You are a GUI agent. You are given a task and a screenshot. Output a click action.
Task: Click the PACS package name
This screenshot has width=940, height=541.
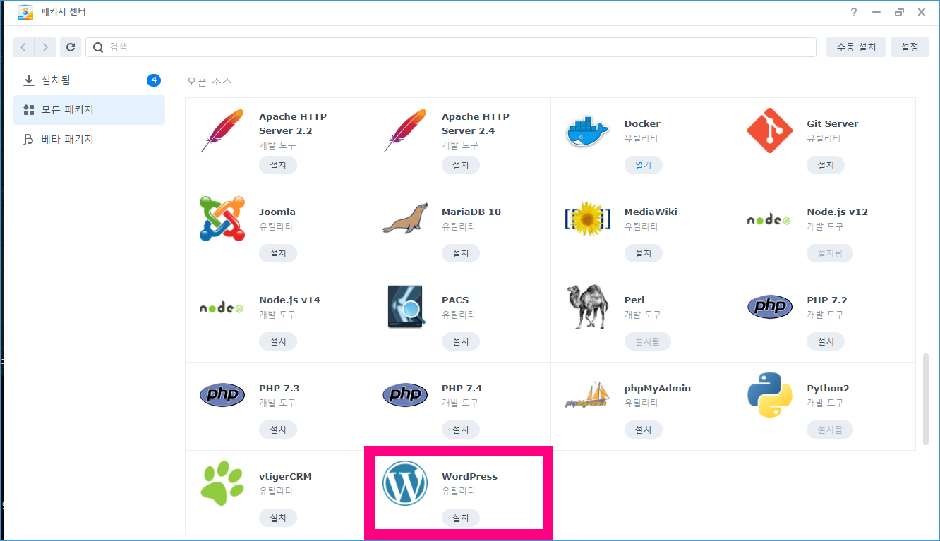455,300
